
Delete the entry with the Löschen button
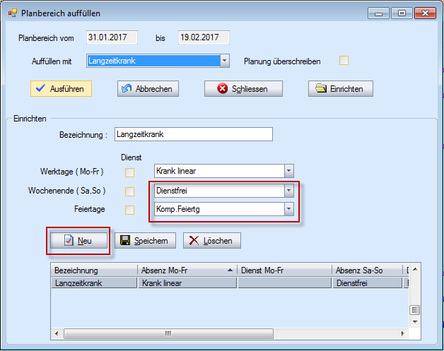212,241
